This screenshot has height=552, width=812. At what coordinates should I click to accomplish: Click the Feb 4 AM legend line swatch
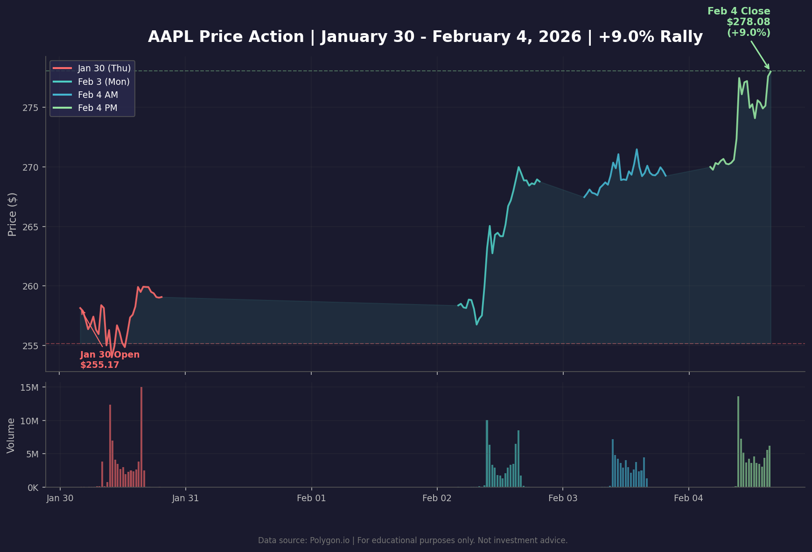(63, 95)
